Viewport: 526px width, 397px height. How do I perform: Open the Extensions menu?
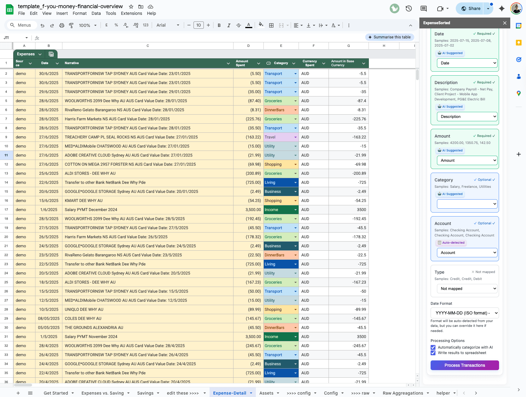pos(131,13)
